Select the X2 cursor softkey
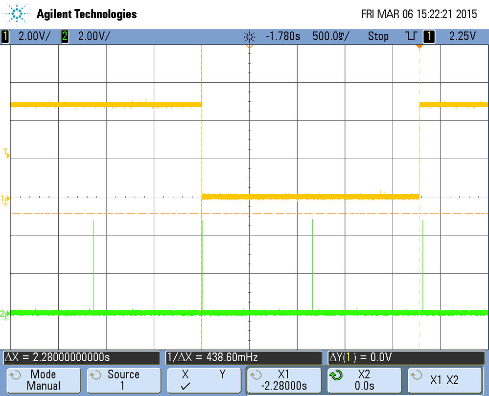The image size is (489, 396). [364, 380]
